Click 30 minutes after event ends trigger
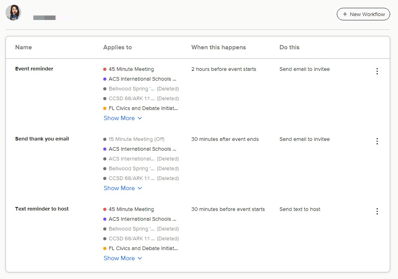This screenshot has height=279, width=398. [225, 139]
